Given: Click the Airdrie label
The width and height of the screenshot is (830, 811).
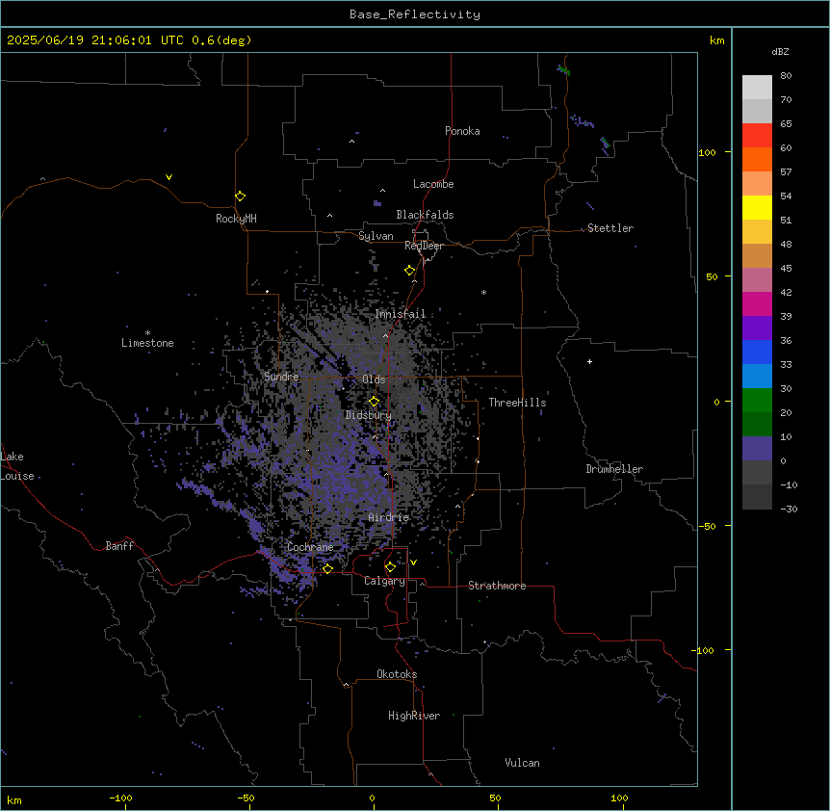Looking at the screenshot, I should (389, 517).
